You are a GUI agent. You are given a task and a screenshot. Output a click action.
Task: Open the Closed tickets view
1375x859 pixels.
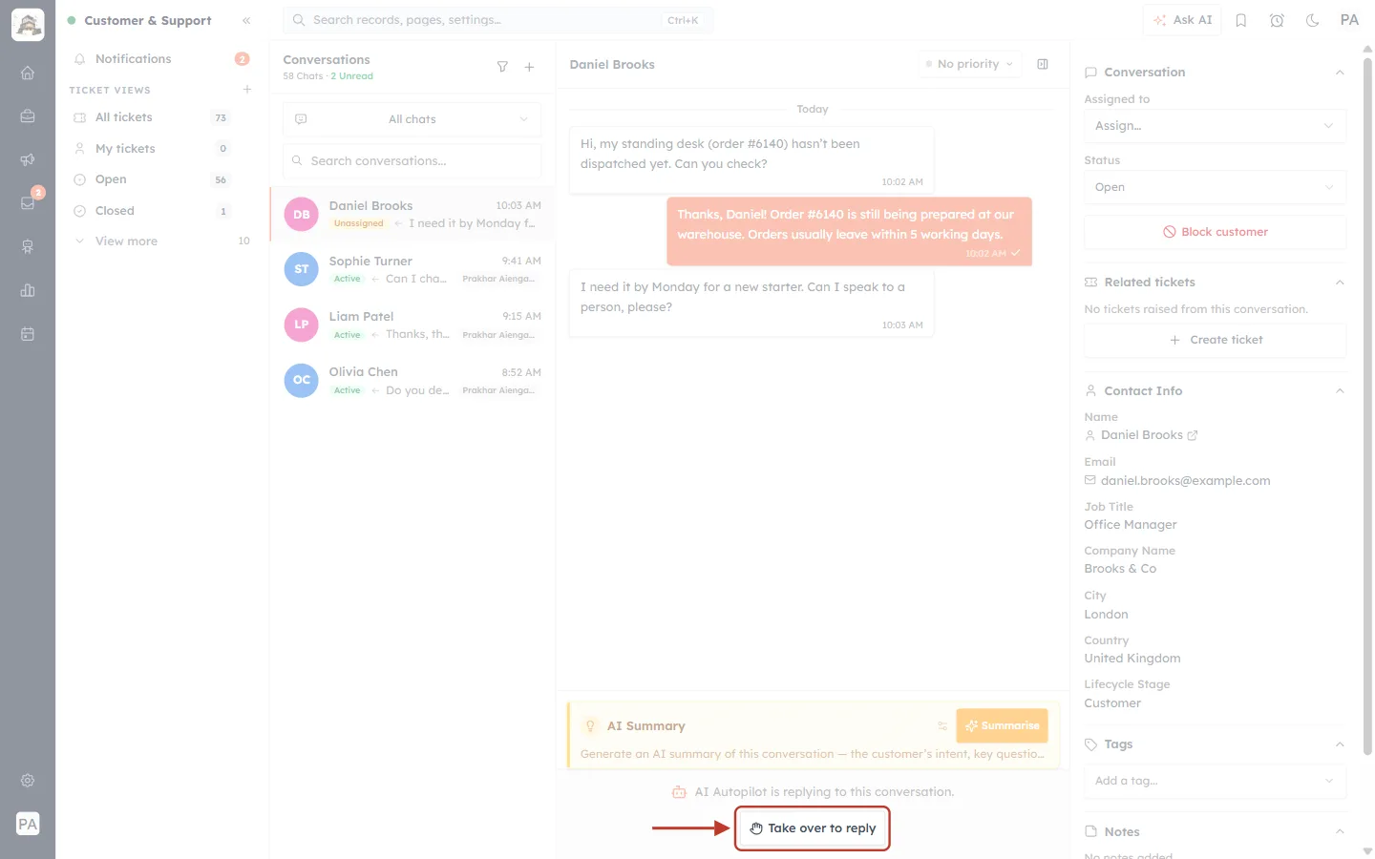coord(151,211)
